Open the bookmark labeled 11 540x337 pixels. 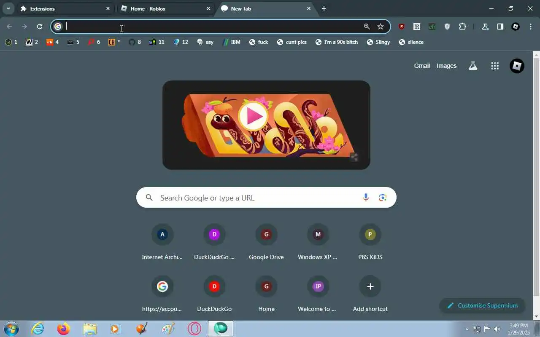pyautogui.click(x=157, y=42)
